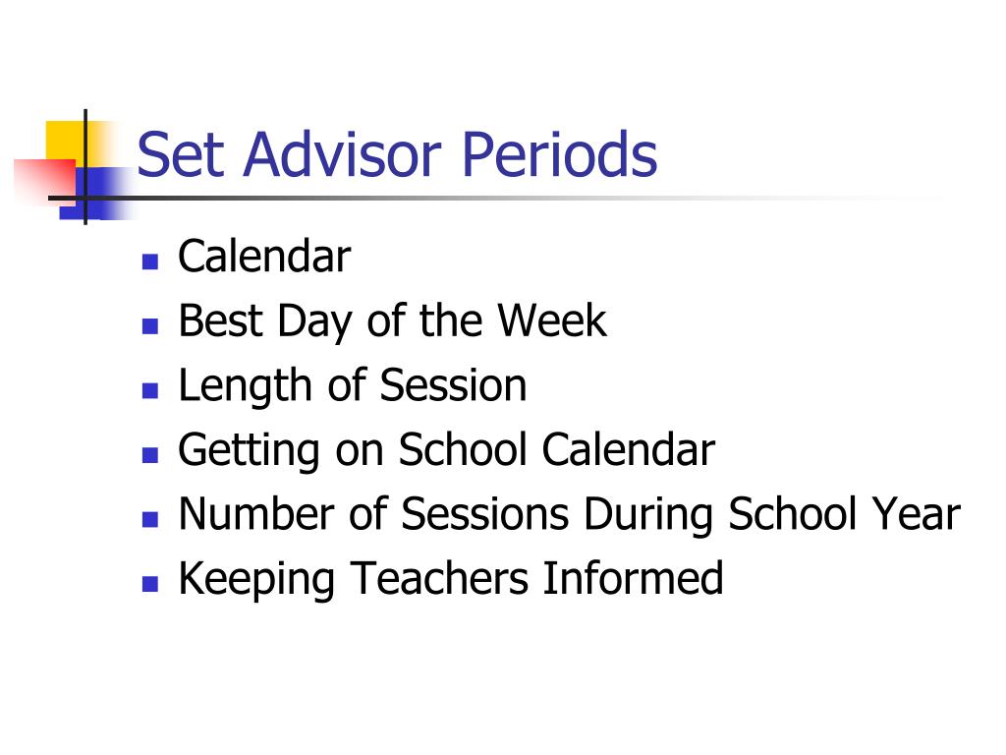The height and width of the screenshot is (755, 1006).
Task: Click the bullet before 'Number of Sessions'
Action: (150, 519)
